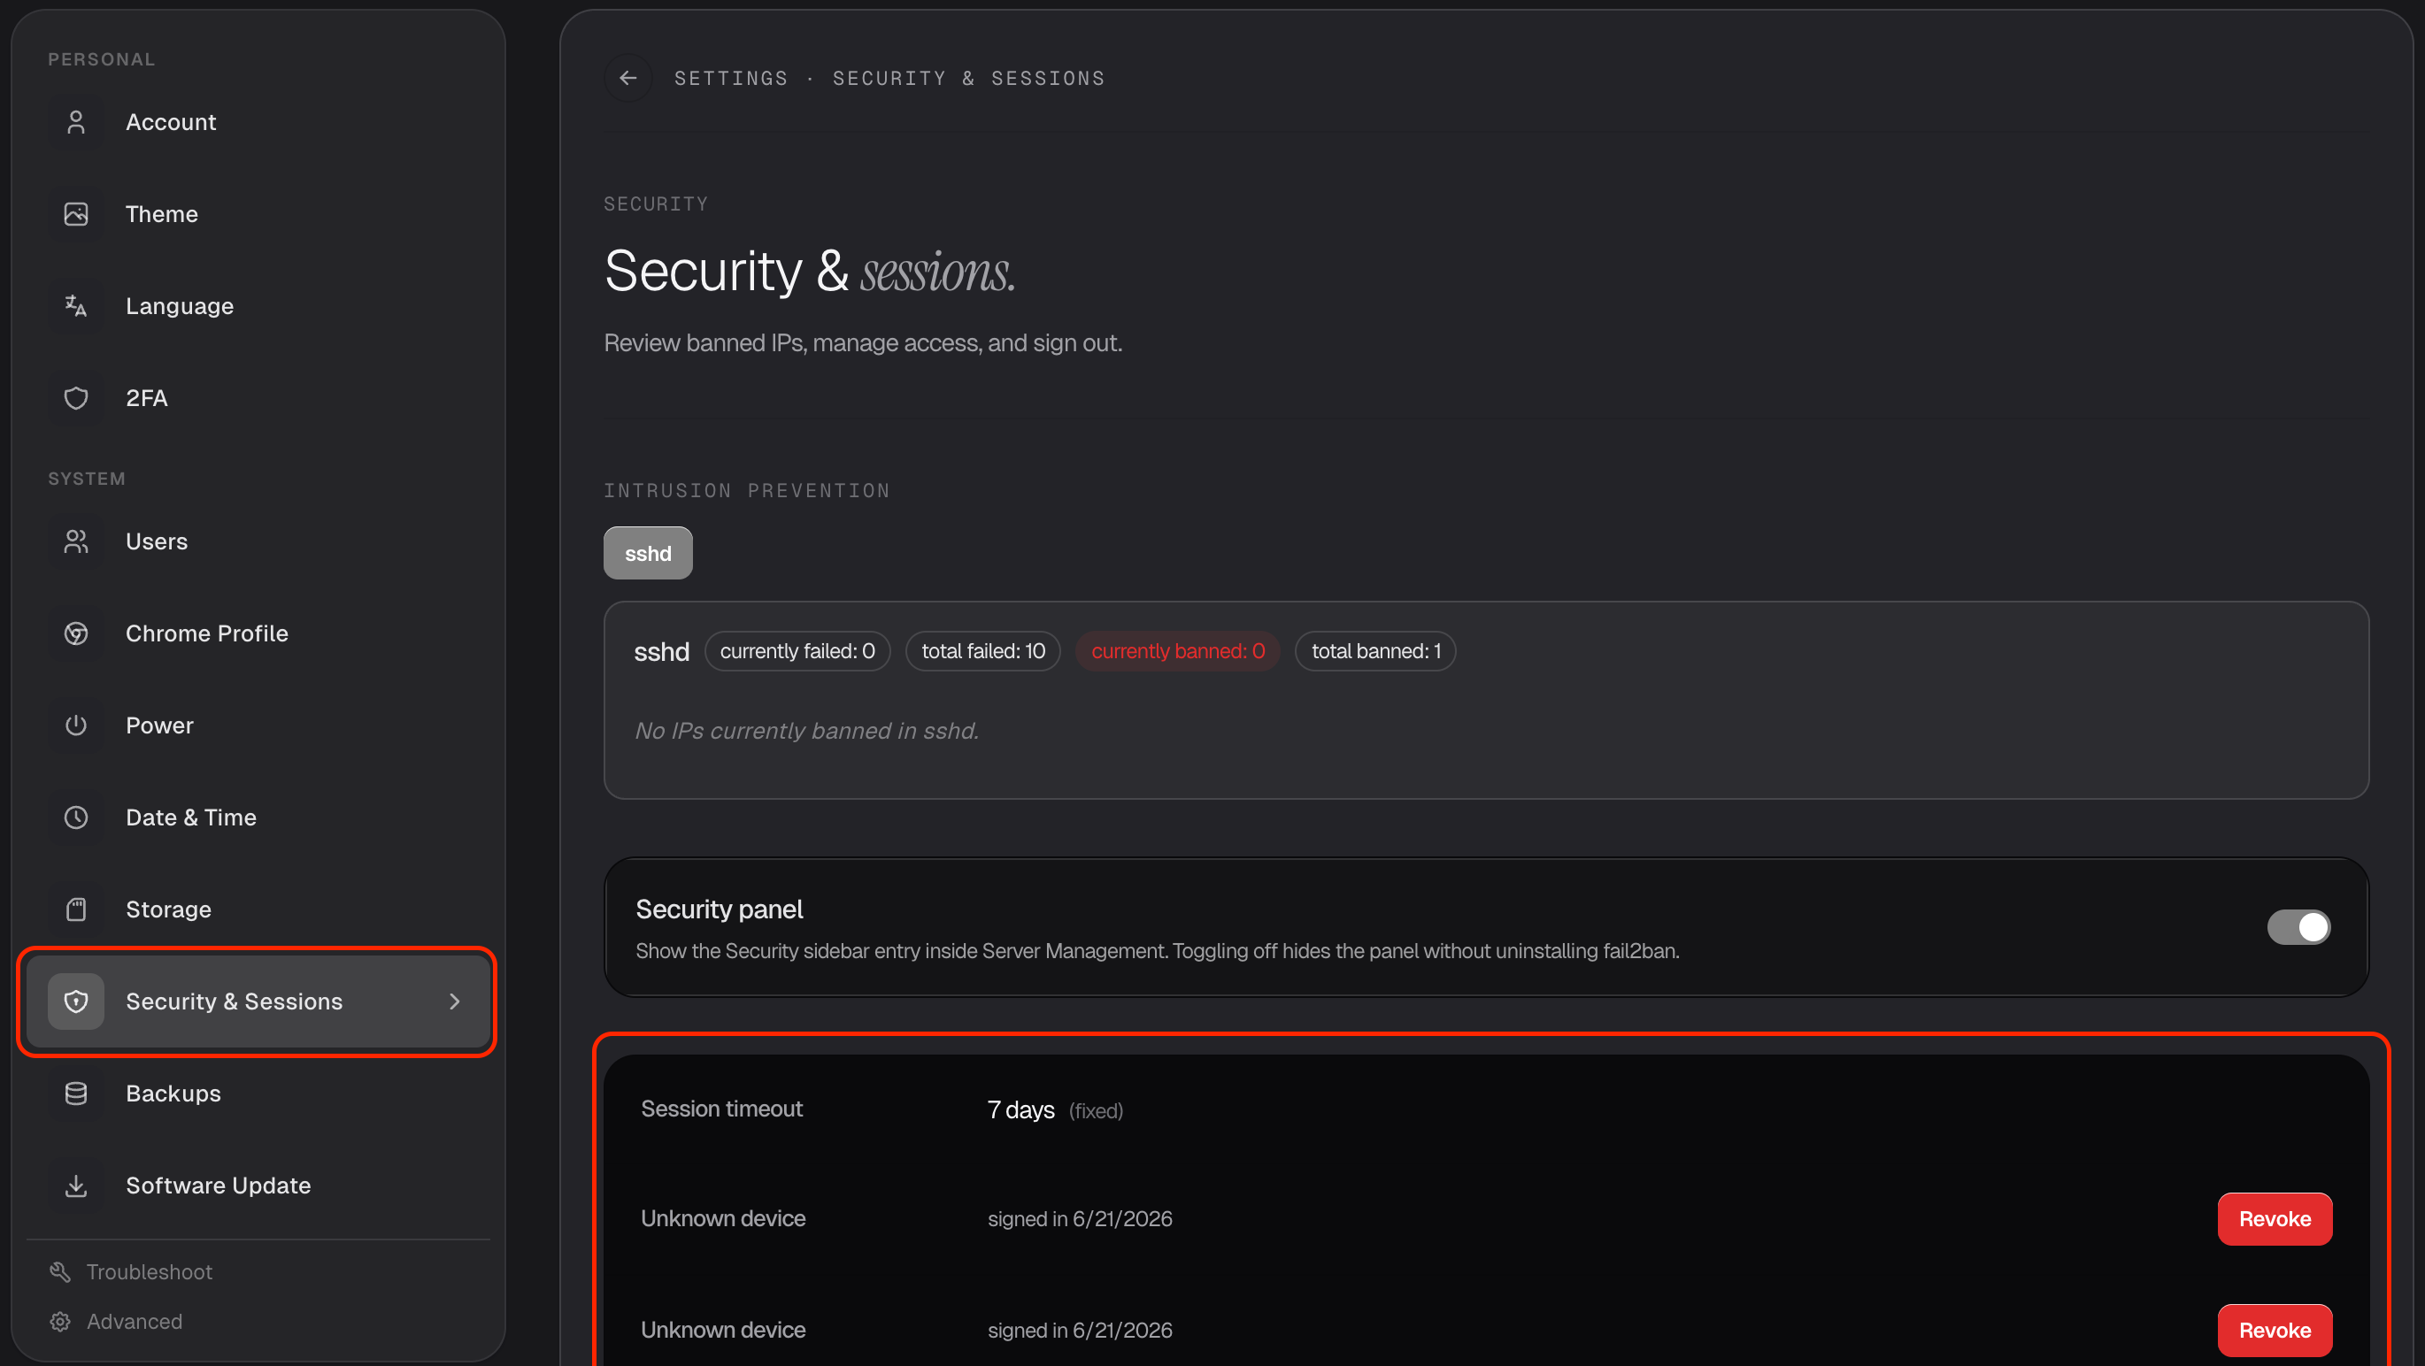The image size is (2425, 1366).
Task: Click the Backups database icon
Action: pos(76,1094)
